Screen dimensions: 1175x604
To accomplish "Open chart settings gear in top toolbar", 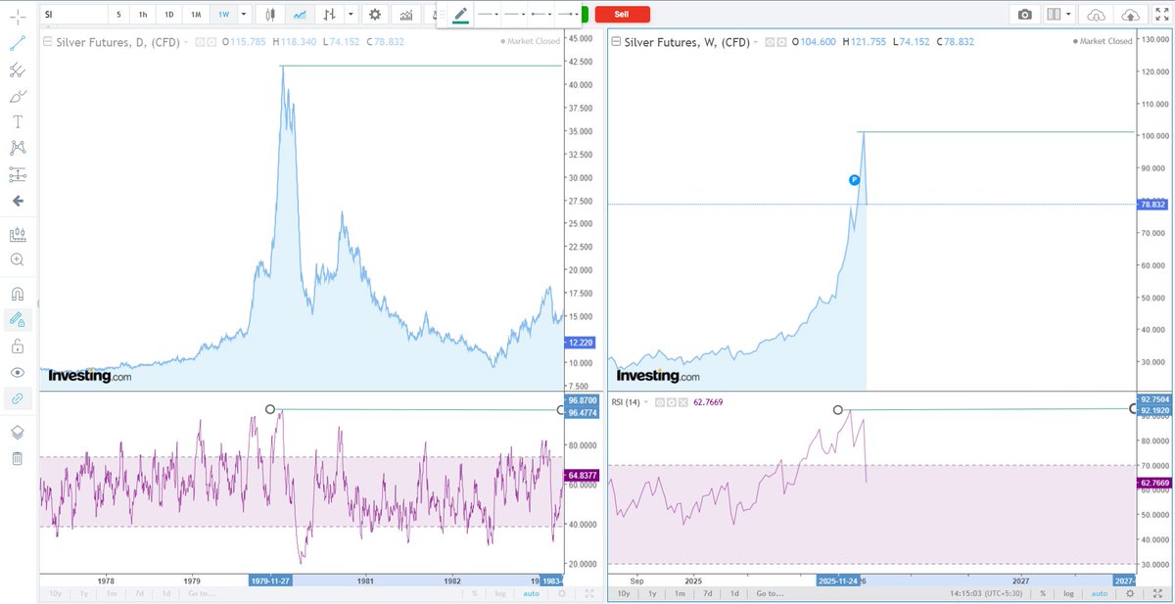I will pos(374,15).
